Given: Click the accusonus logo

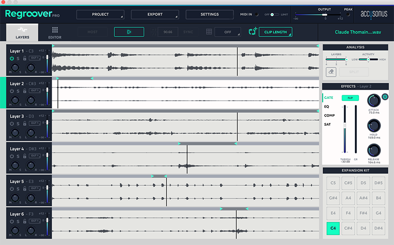Looking at the screenshot, I should click(374, 14).
